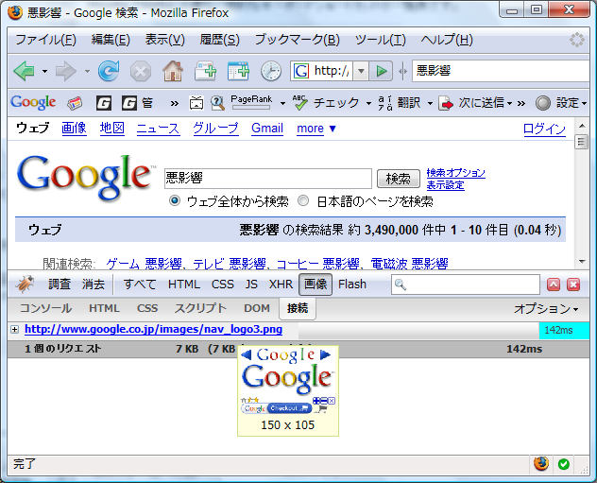Open the 表示設定 link

pos(446,185)
